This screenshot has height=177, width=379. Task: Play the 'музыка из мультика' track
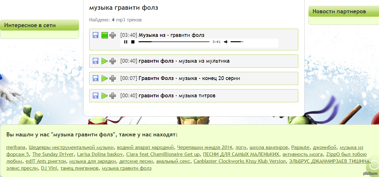105,61
